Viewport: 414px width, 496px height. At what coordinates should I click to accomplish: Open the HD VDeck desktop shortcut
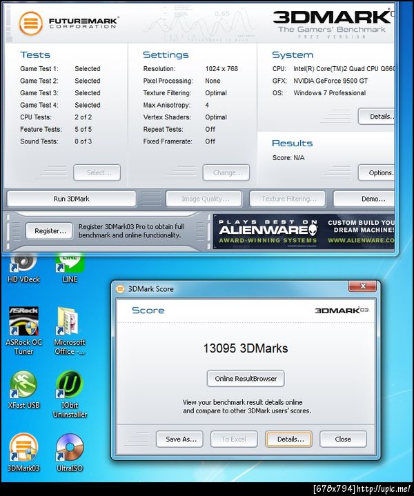[x=23, y=268]
